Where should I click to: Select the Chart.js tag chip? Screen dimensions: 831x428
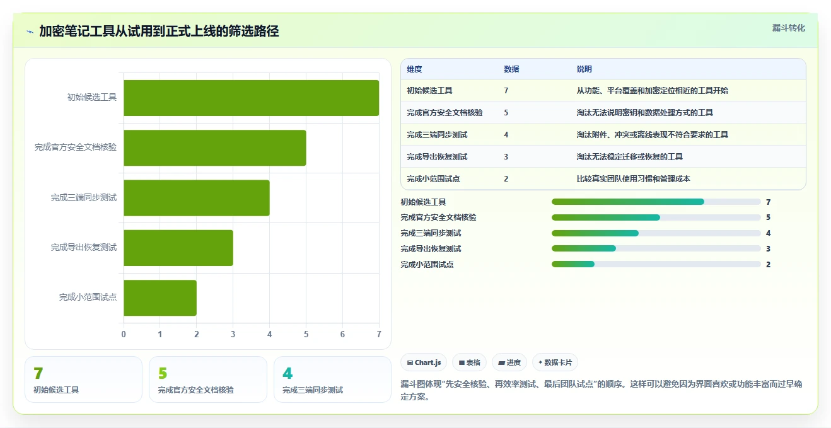(424, 362)
